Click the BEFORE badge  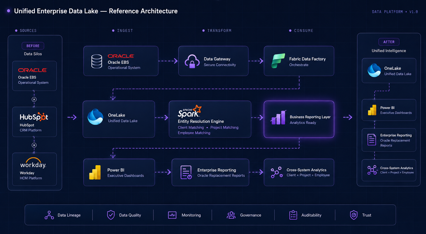coord(33,46)
